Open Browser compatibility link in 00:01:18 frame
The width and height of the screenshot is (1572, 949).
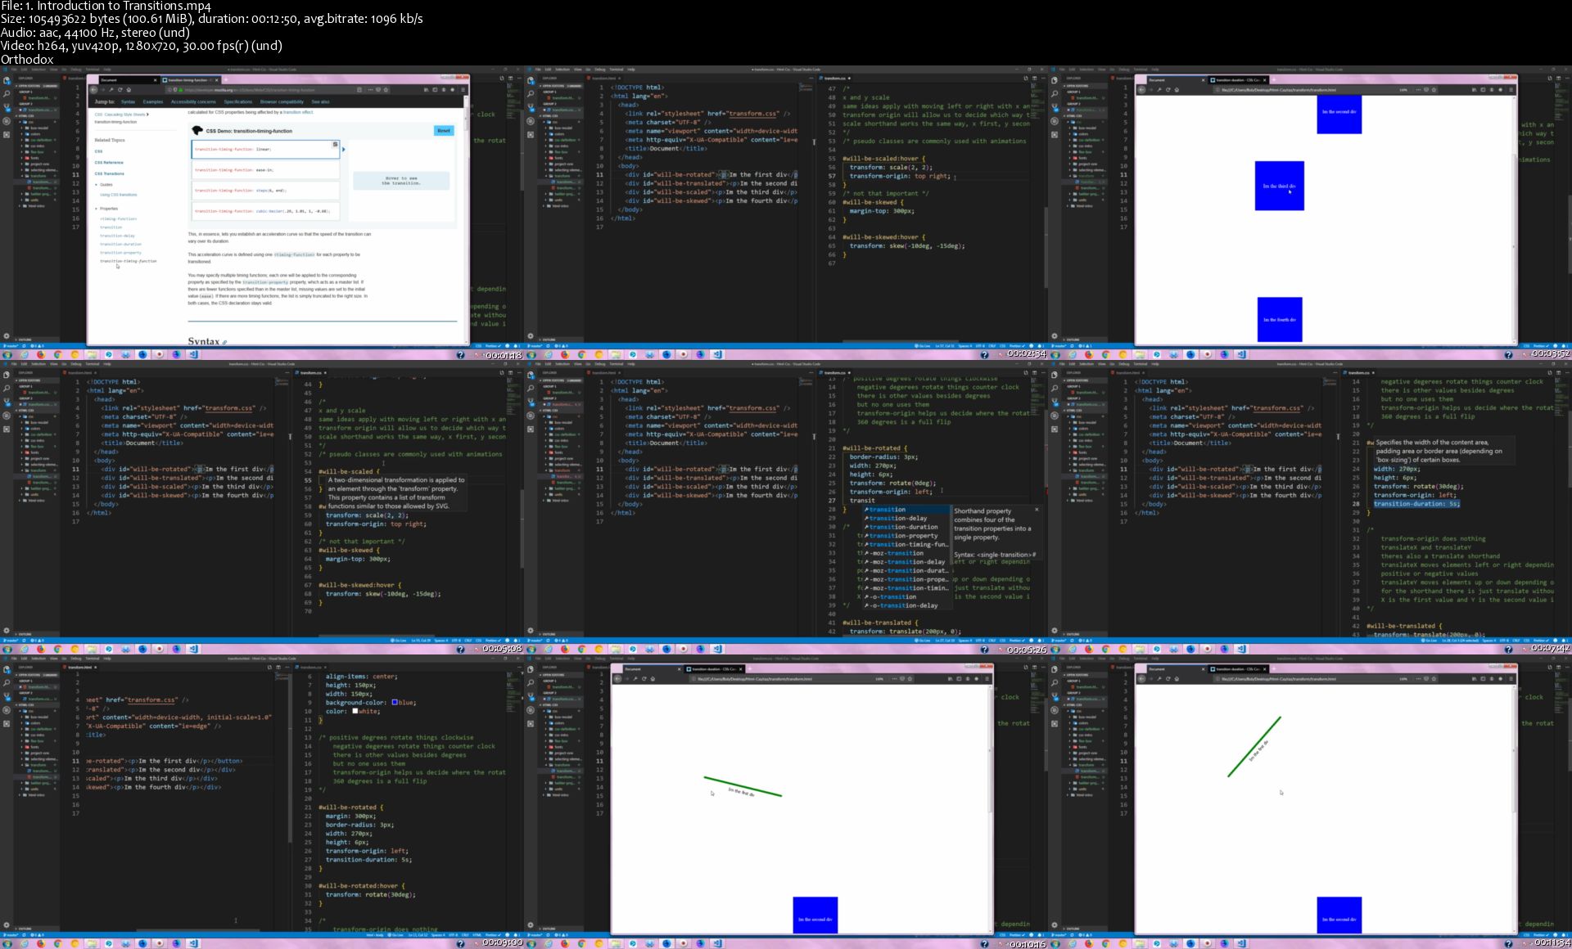pyautogui.click(x=282, y=102)
